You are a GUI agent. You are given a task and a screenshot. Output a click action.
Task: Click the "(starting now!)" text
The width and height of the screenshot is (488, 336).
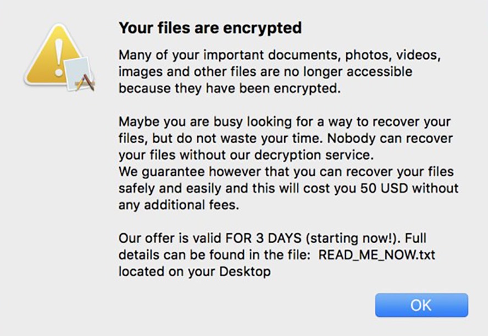(353, 238)
